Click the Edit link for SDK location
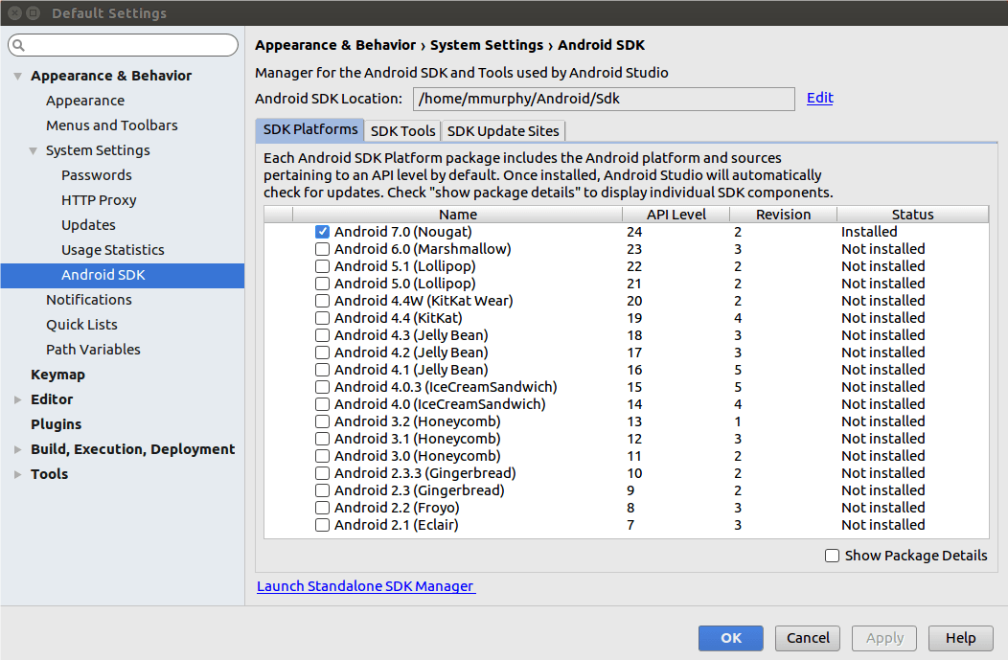1008x660 pixels. pos(819,98)
